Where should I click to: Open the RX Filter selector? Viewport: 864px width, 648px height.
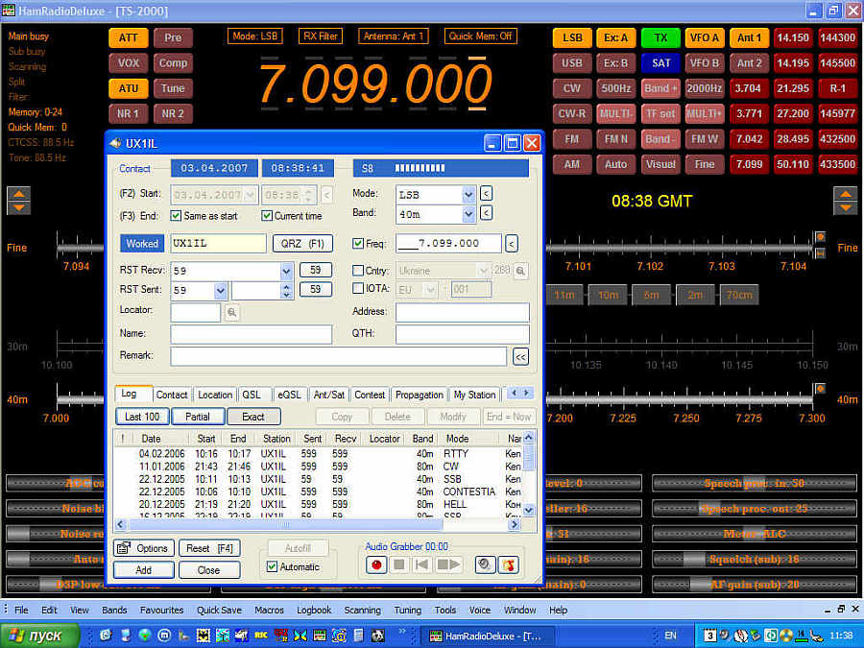[321, 36]
